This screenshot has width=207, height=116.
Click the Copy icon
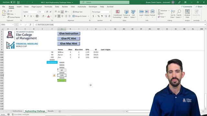point(8,14)
